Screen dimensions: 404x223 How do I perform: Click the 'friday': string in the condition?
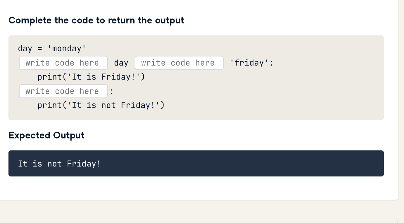coord(252,63)
